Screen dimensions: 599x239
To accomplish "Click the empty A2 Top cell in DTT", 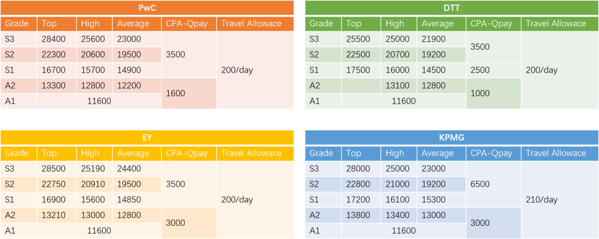I will pos(361,86).
